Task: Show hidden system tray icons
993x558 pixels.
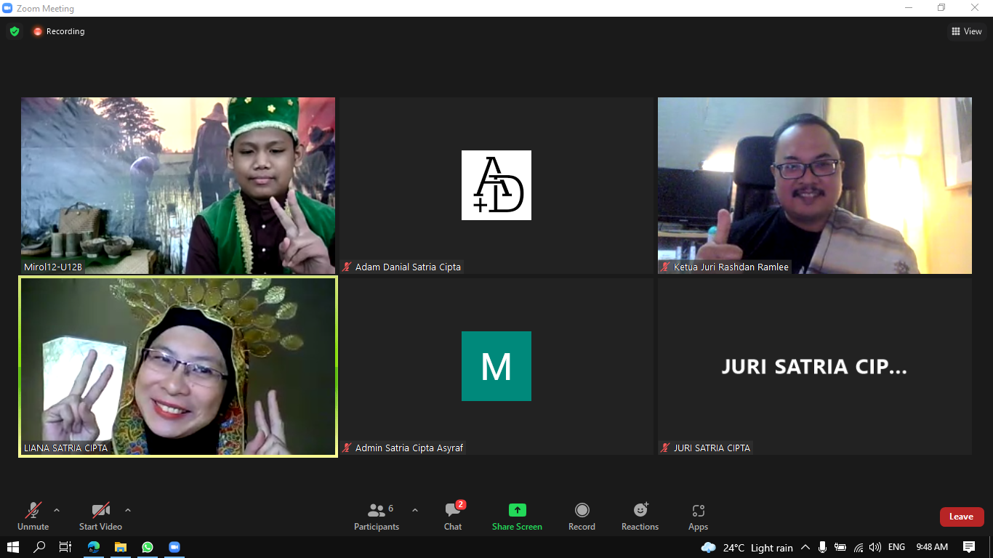Action: click(805, 547)
